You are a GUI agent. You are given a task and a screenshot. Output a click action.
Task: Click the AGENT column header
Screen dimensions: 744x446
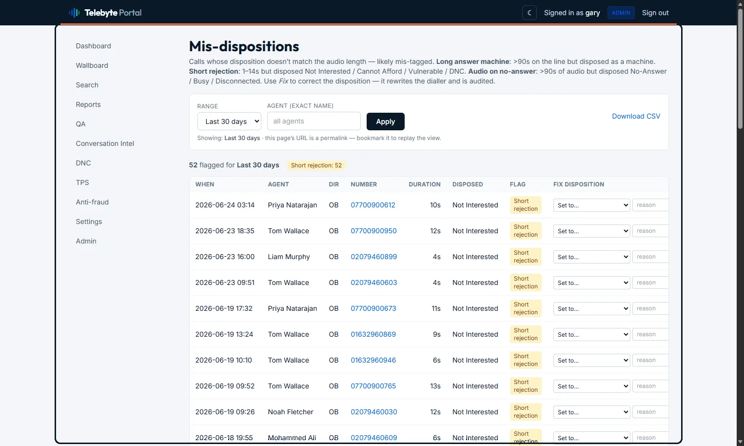[x=278, y=184]
